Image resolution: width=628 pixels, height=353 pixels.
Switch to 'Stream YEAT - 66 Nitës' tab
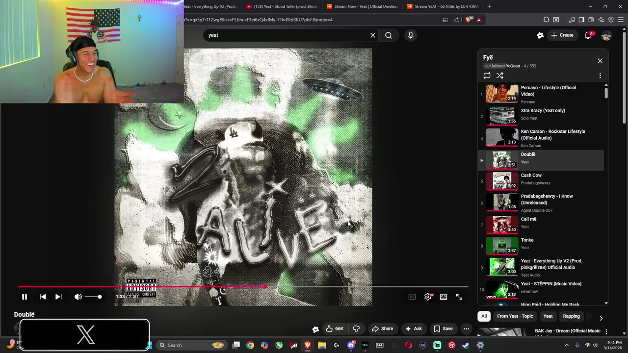443,6
